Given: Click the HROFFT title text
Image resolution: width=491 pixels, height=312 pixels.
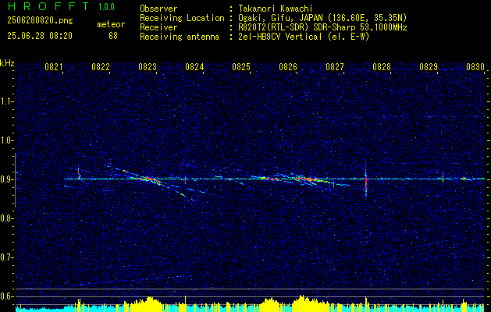Looking at the screenshot, I should coord(48,6).
